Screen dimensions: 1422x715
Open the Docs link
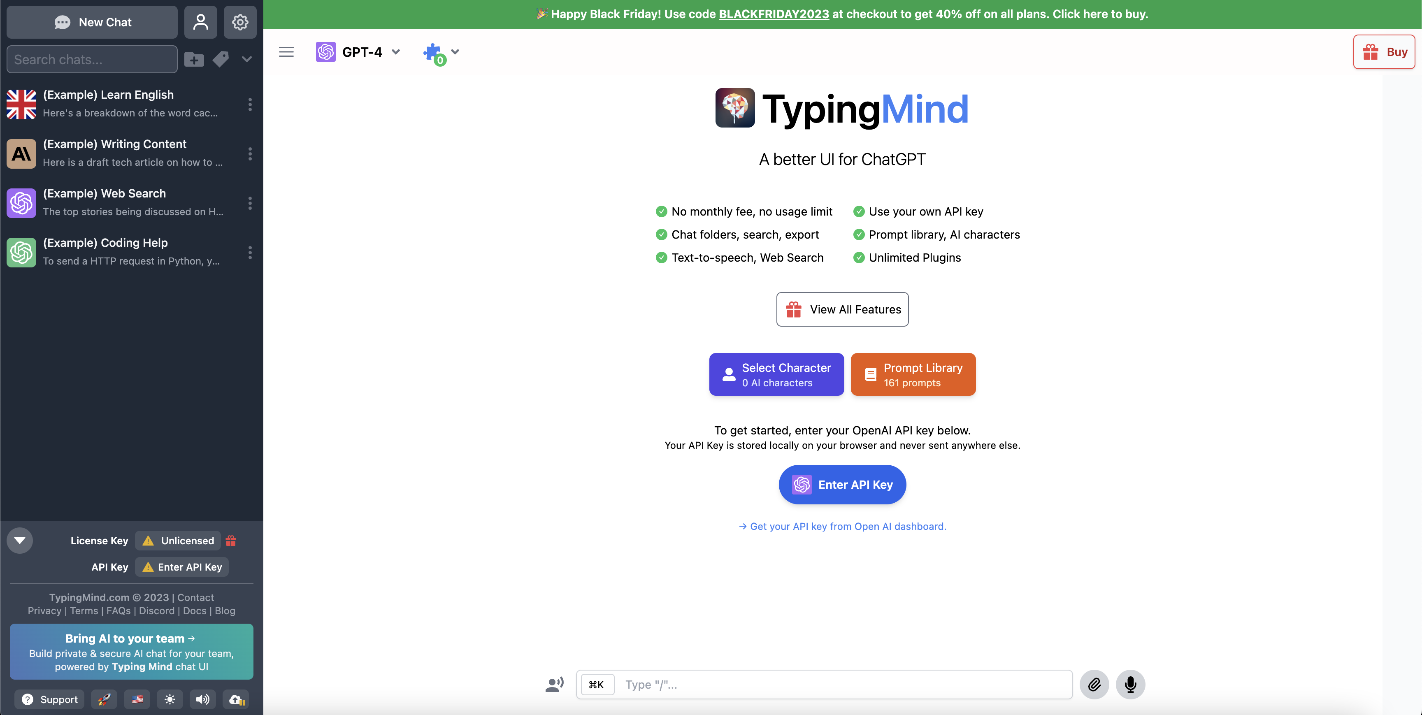click(195, 611)
